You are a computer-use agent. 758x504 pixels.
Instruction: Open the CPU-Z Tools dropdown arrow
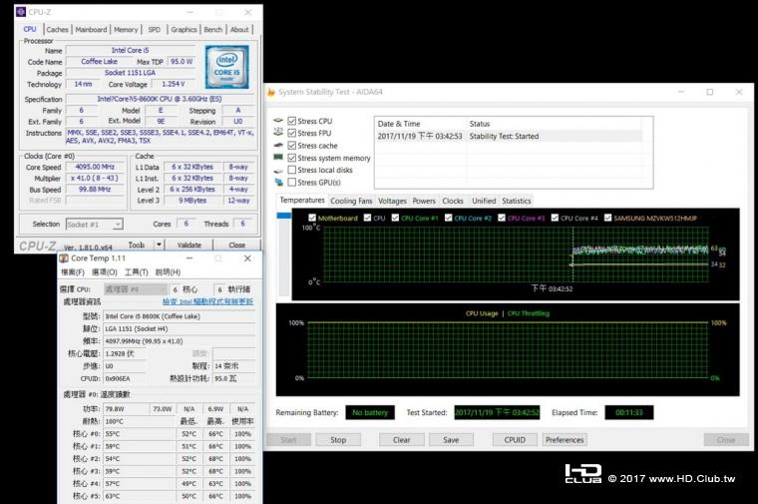click(158, 245)
